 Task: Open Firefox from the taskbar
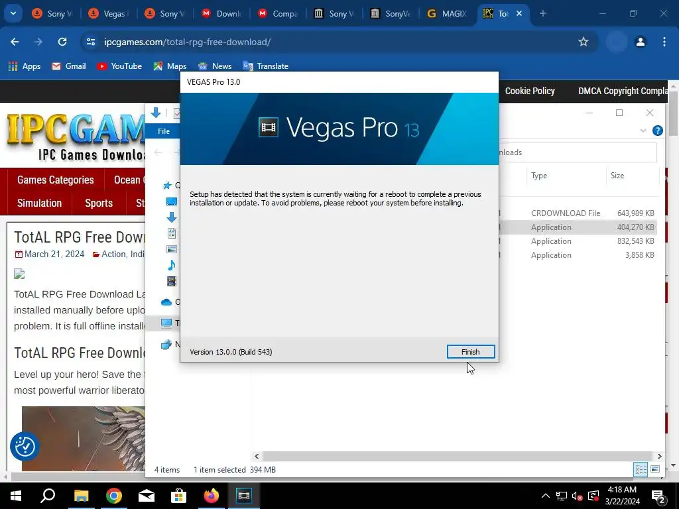click(212, 496)
